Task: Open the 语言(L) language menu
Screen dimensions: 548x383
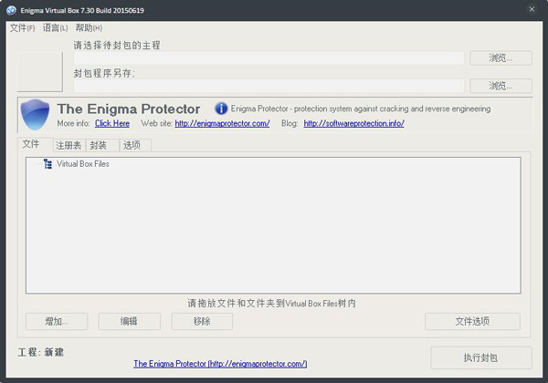Action: pyautogui.click(x=55, y=28)
